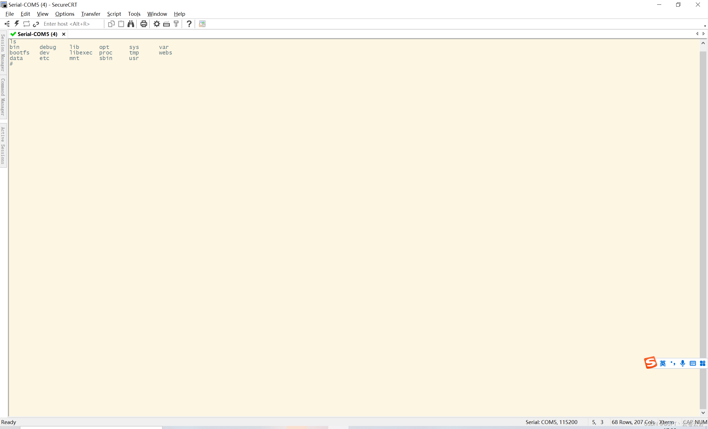Open the Sogou soft keyboard icon
Image resolution: width=708 pixels, height=429 pixels.
693,363
